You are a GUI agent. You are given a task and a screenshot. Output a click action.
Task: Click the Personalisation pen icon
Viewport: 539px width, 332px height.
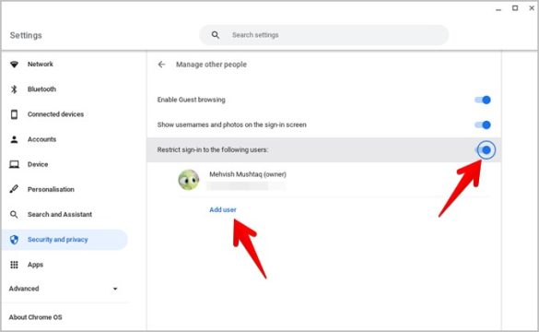14,189
